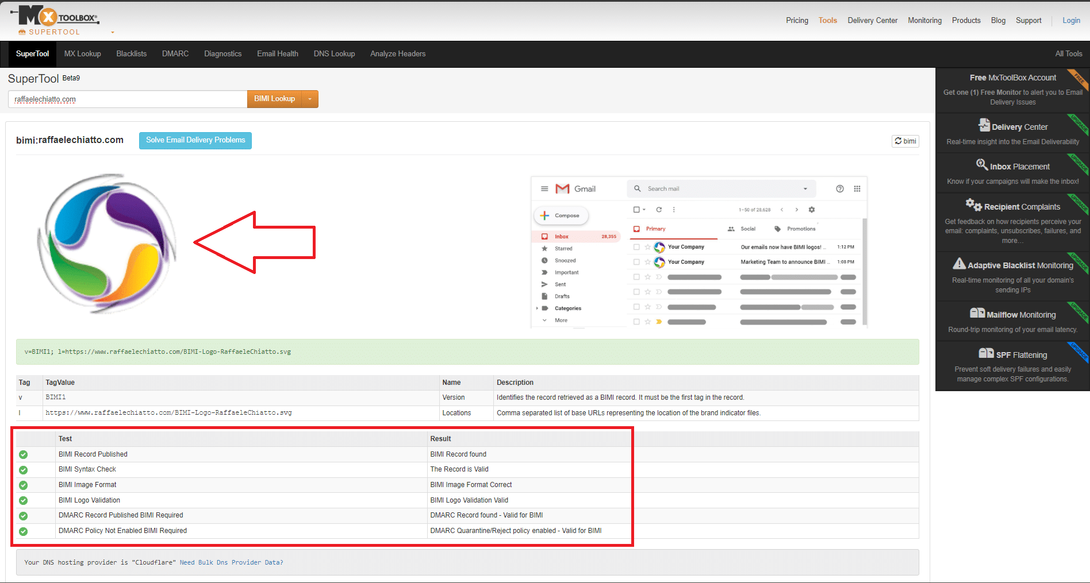Image resolution: width=1090 pixels, height=583 pixels.
Task: Click the Login link
Action: click(x=1071, y=21)
